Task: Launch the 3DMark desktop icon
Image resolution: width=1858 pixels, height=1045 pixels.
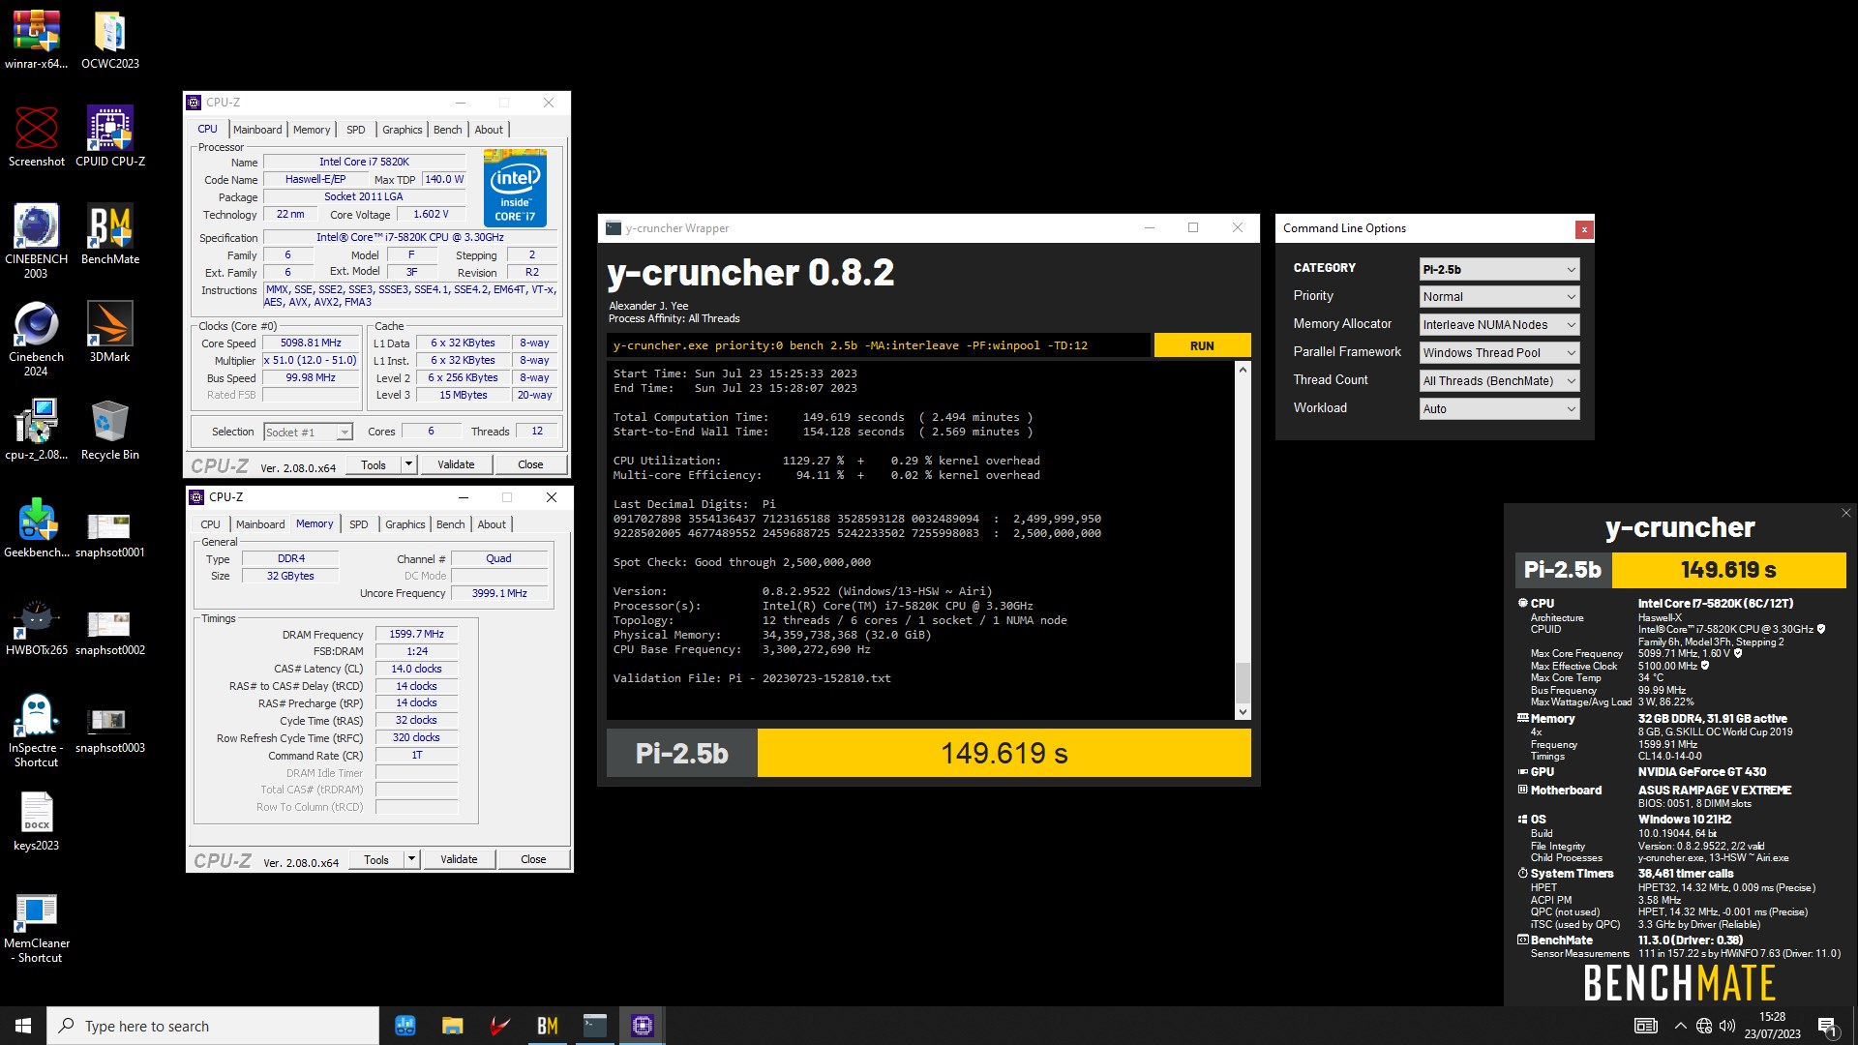Action: point(109,333)
